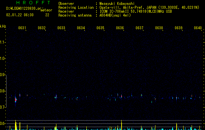Click the 0639 time marker
Screen dimensions: 205x130
coord(179,28)
